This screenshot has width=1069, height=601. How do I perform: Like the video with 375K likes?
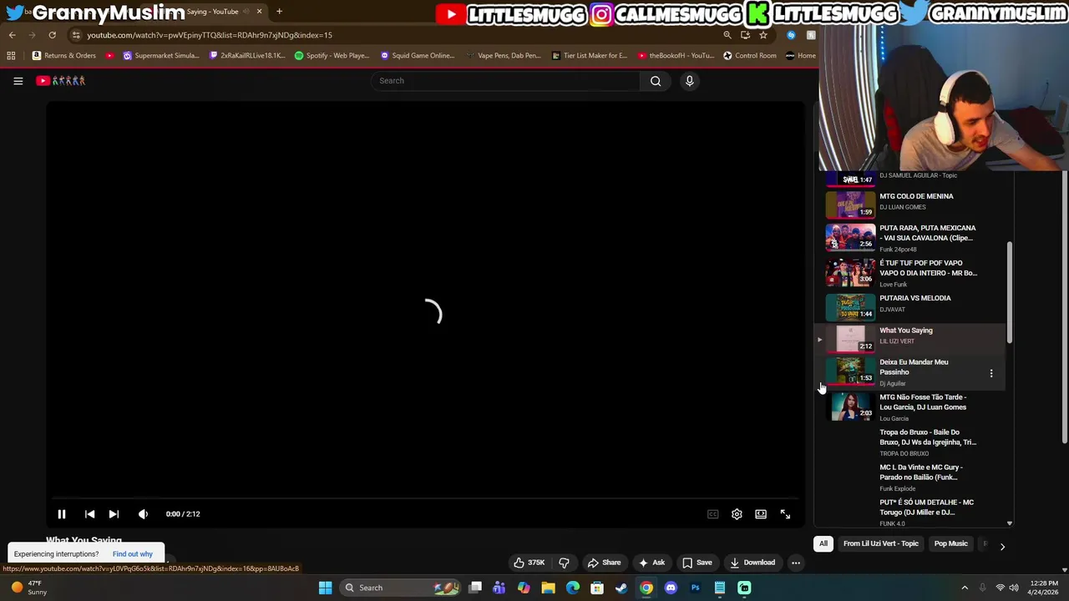coord(529,563)
